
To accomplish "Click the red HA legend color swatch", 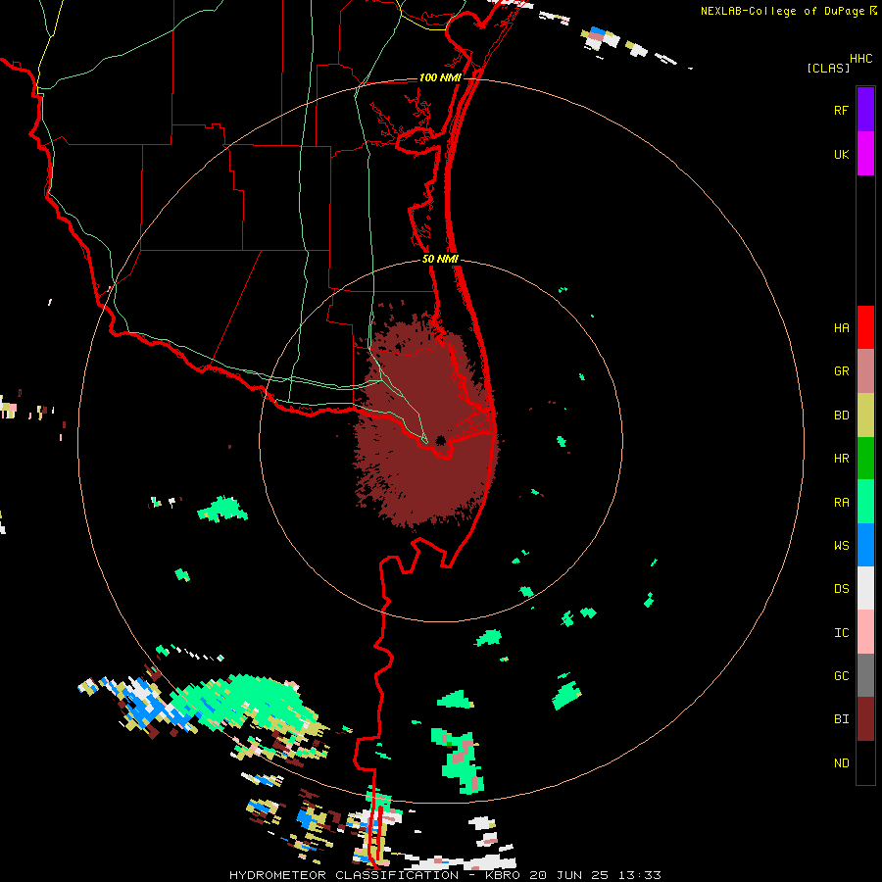I will coord(865,327).
